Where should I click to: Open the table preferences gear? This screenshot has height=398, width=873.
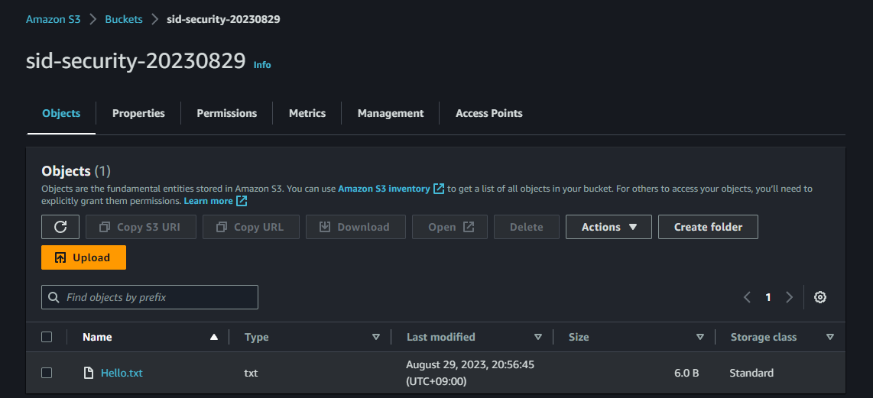pos(819,297)
